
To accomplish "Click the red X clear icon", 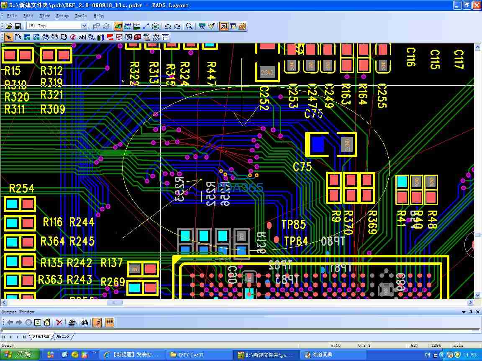I will point(59,323).
